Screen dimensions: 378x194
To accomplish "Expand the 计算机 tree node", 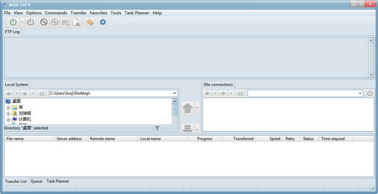I will [x=8, y=119].
